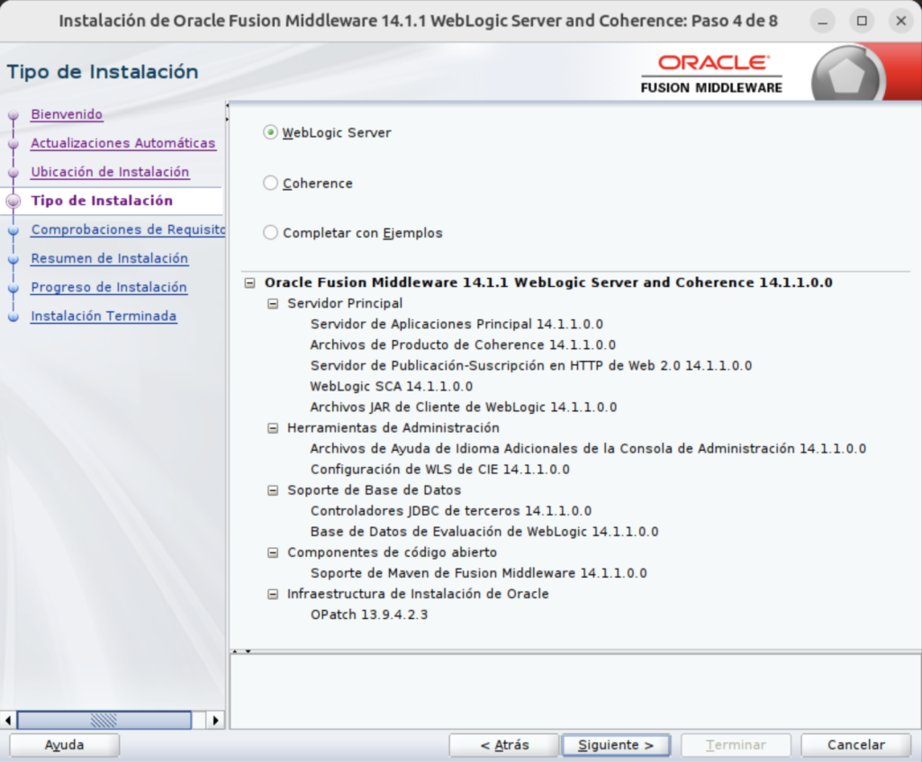The image size is (922, 762).
Task: Collapse Infraestructura de Instalación de Oracle node
Action: point(272,594)
